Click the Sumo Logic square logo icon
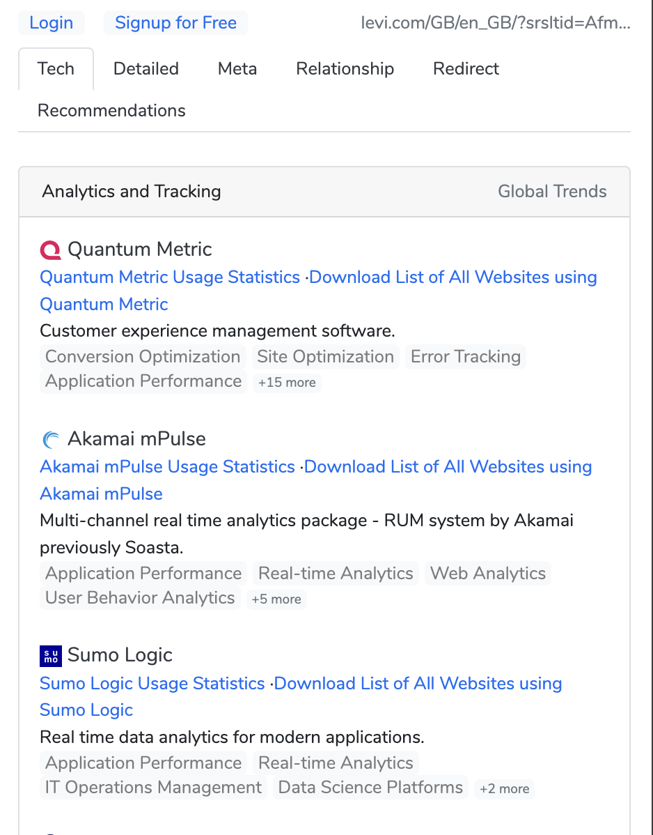 click(x=49, y=656)
